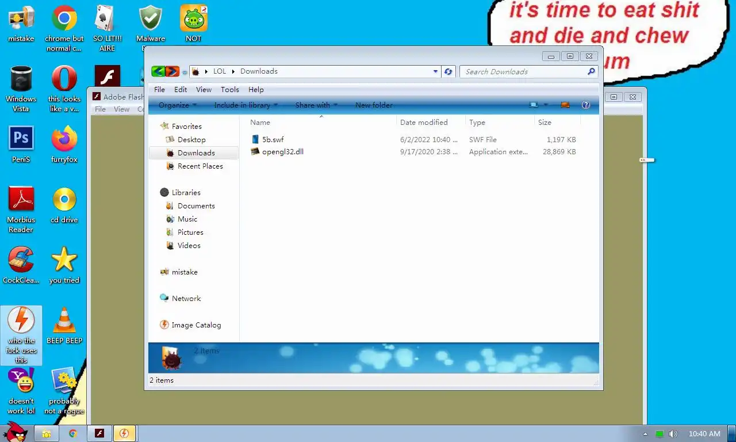
Task: Sort by the Date modified column
Action: [x=431, y=122]
